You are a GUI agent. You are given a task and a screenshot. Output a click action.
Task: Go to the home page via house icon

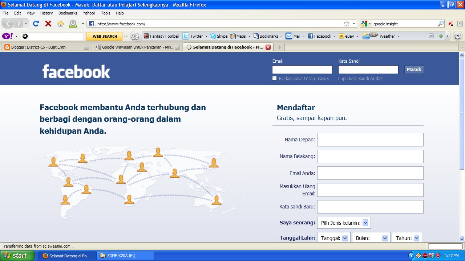[x=61, y=24]
